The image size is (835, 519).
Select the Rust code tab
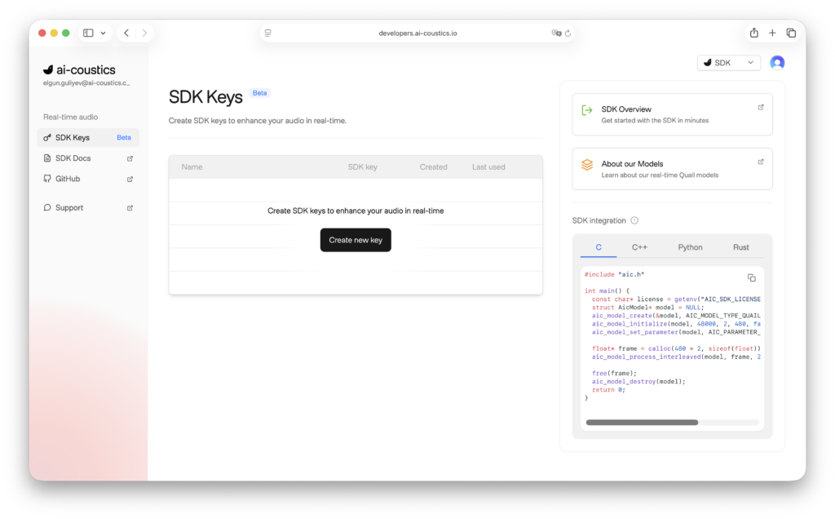click(740, 247)
